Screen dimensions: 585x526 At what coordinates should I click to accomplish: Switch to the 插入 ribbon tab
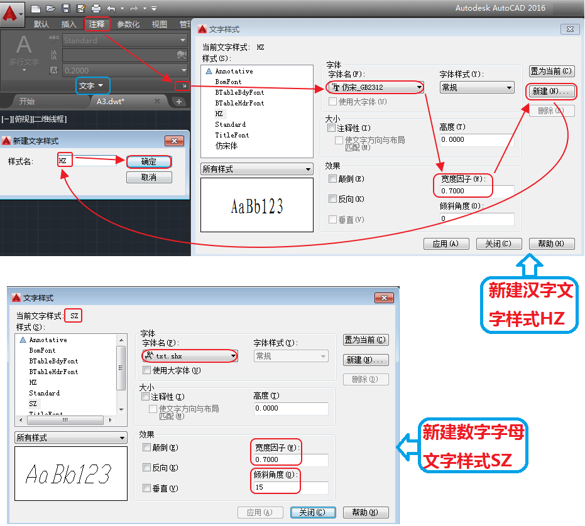coord(68,24)
